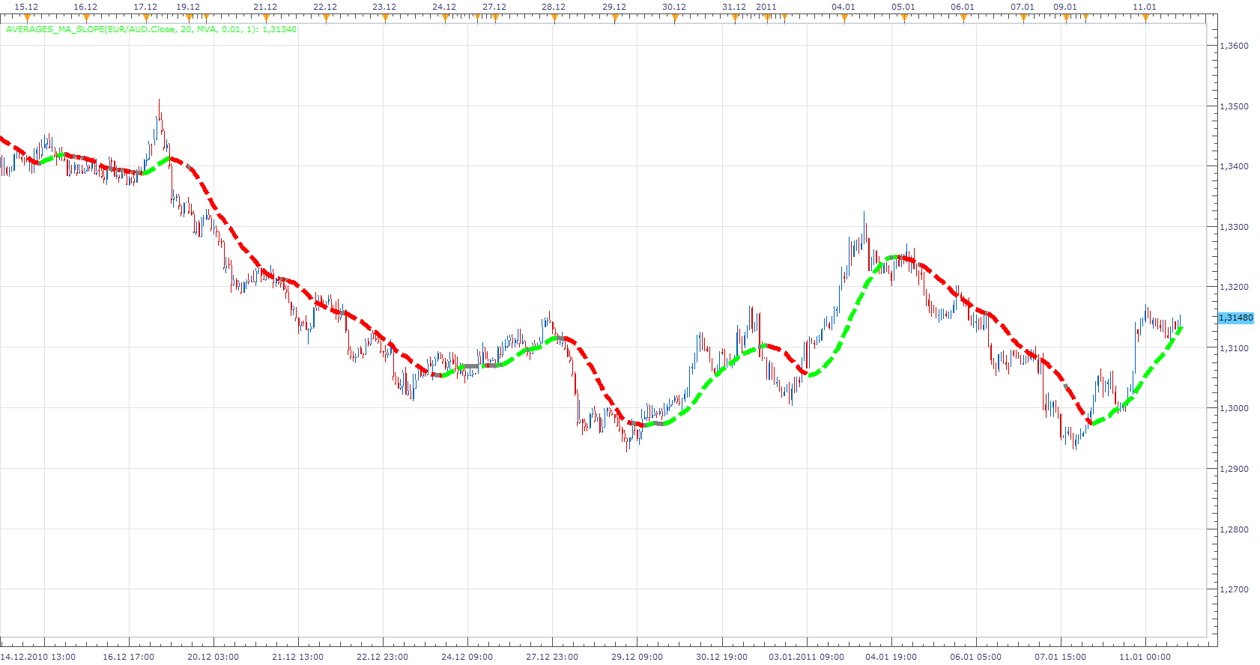Click the 1,3300 price axis label
1260x665 pixels.
1235,227
